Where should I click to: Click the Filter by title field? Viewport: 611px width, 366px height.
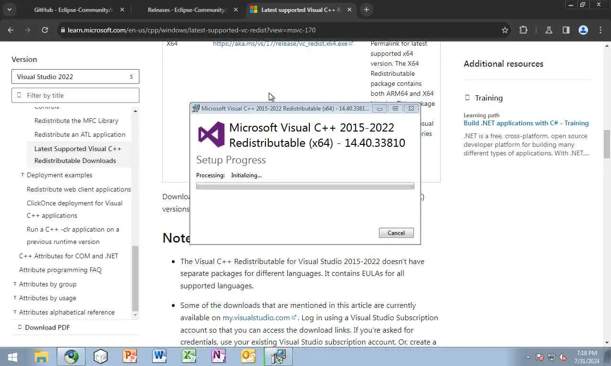point(75,95)
